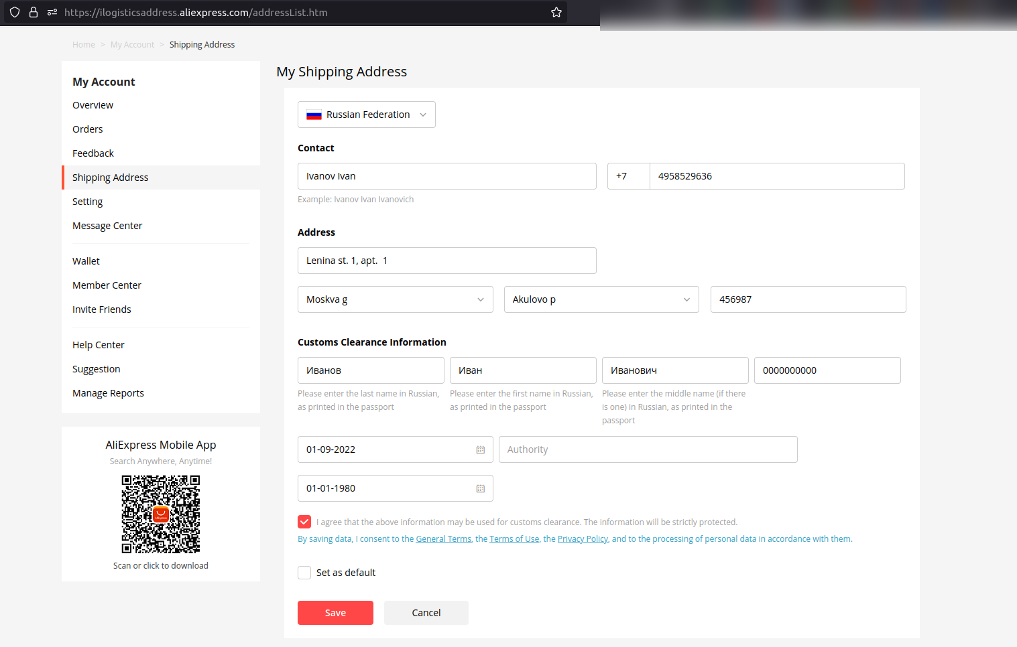The width and height of the screenshot is (1017, 647).
Task: Click the padlock site security icon
Action: tap(34, 12)
